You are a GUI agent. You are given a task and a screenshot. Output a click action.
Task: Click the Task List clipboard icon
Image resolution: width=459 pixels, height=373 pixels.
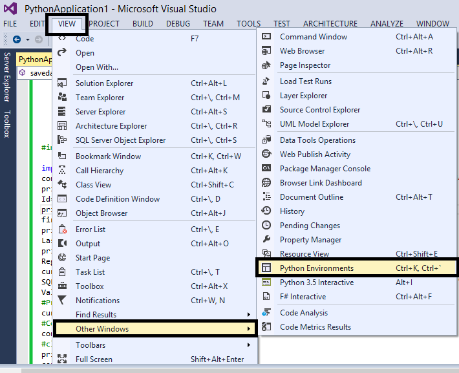[x=62, y=272]
